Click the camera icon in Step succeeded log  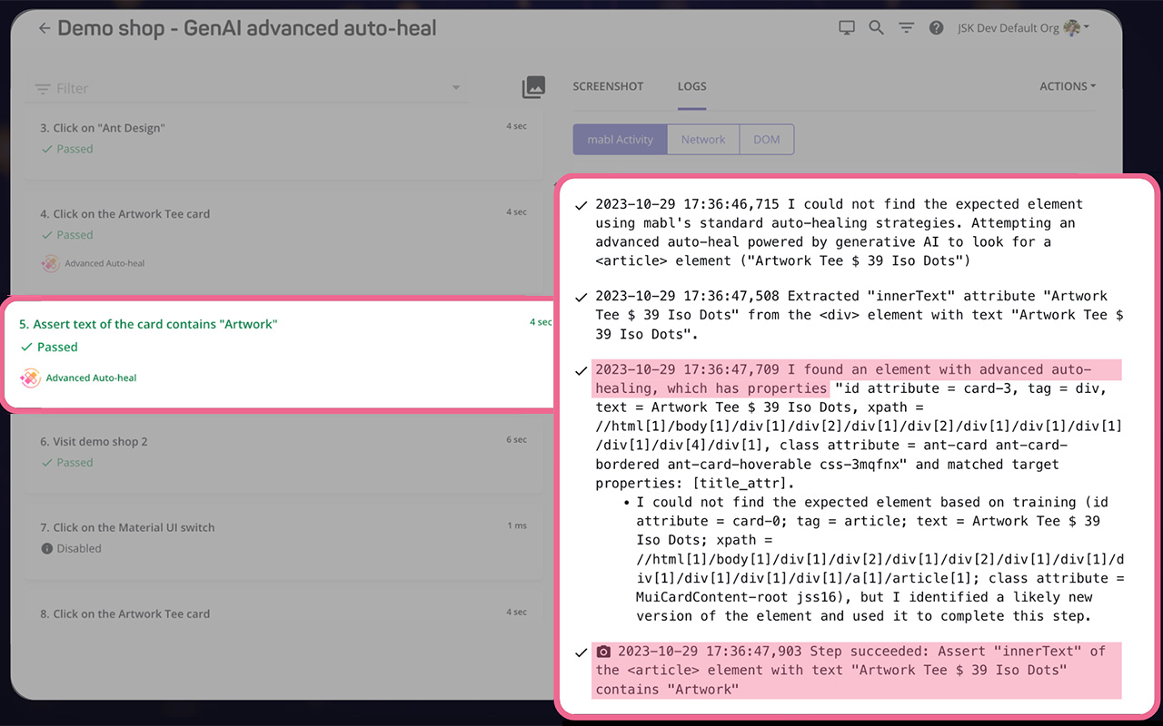pos(603,652)
